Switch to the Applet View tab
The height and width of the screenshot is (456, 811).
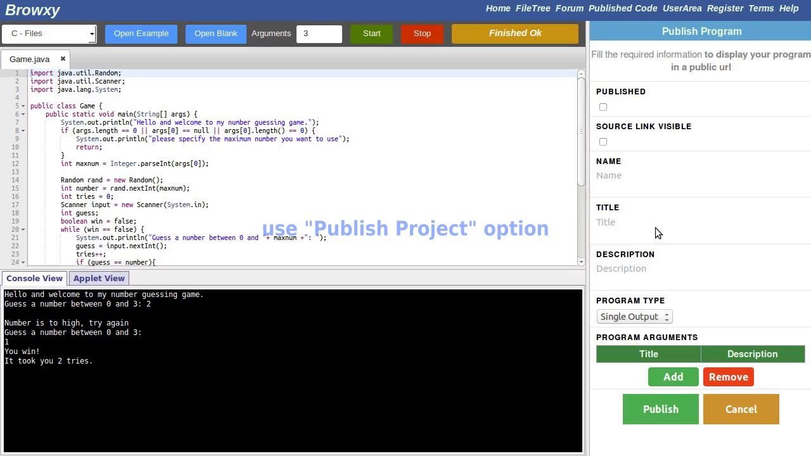tap(99, 279)
